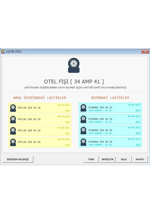Click the DEĞİŞTİR button to swap tires
Image resolution: width=150 pixels, height=214 pixels.
coord(108,160)
